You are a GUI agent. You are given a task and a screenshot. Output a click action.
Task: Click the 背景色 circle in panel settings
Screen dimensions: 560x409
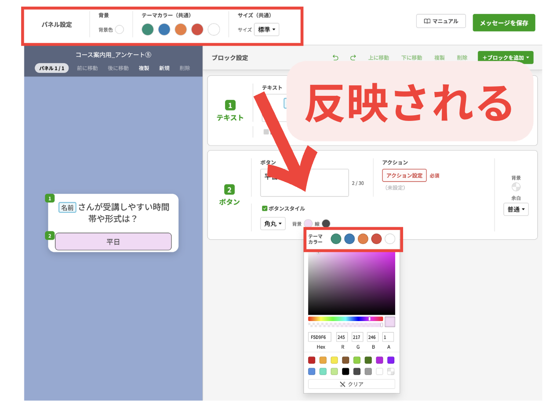[119, 29]
